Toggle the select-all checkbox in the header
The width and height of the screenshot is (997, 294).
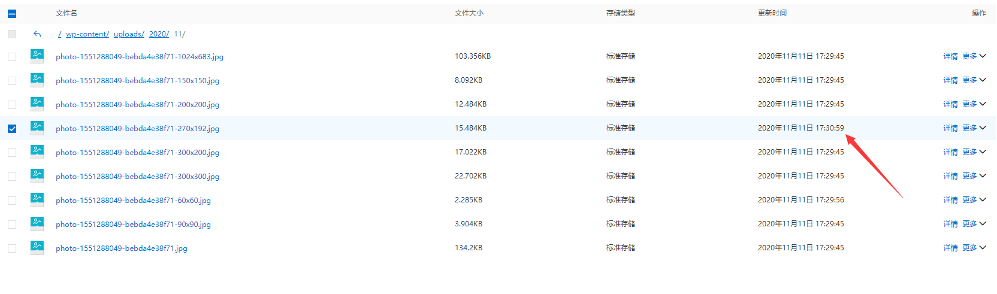pyautogui.click(x=12, y=13)
